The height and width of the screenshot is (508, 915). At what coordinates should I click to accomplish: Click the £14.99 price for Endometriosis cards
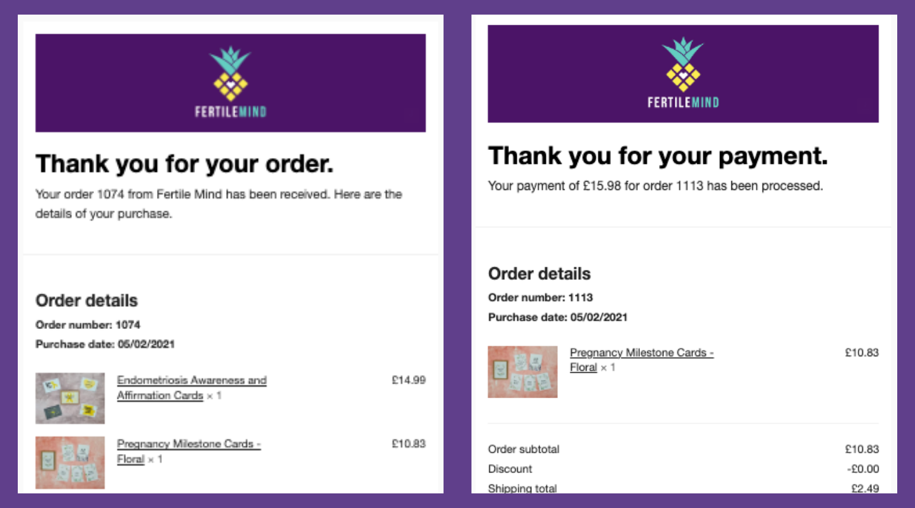(409, 380)
